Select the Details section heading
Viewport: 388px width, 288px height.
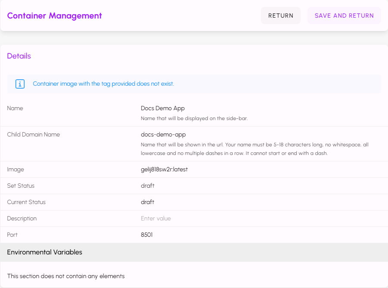19,56
